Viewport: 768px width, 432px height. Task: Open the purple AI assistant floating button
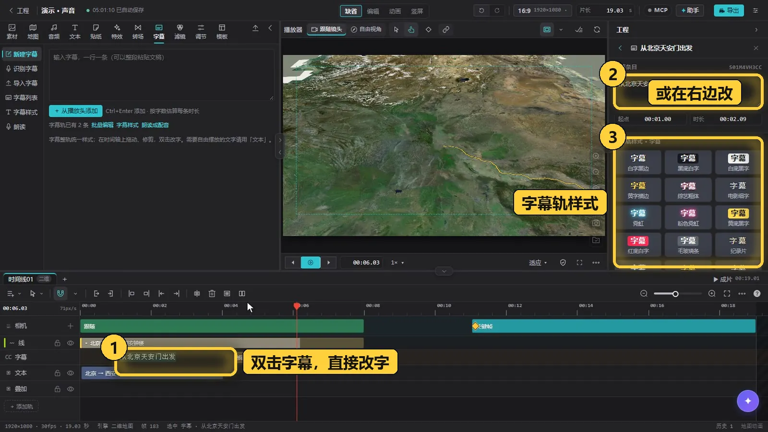tap(748, 401)
